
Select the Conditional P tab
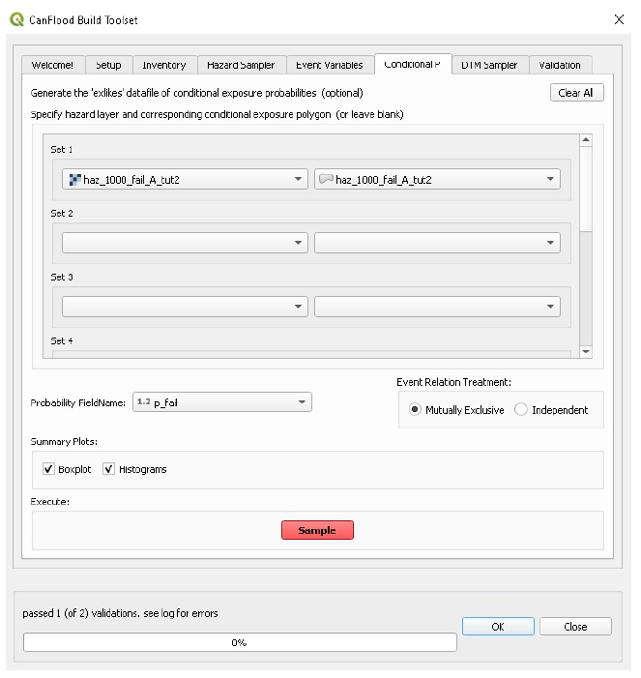413,65
